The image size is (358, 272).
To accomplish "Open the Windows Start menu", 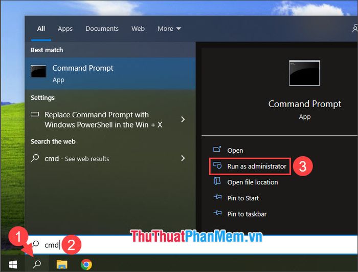I will pos(13,265).
